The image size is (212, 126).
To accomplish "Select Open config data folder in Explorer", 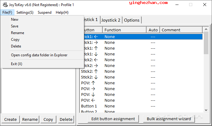I will (42, 55).
